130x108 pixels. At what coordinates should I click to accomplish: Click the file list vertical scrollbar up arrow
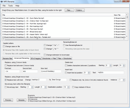click(127, 15)
